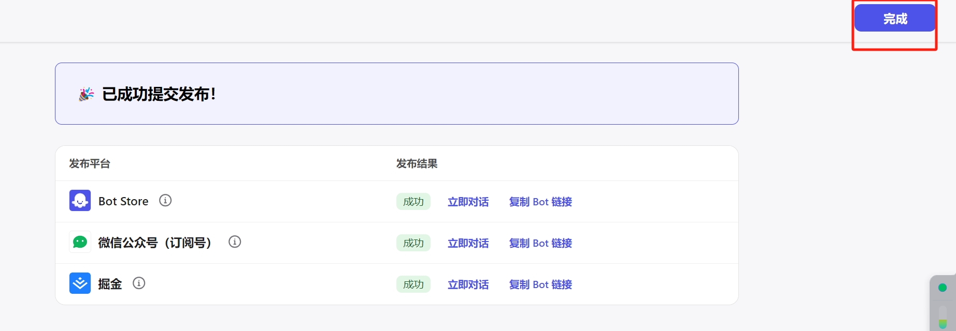Open the info icon next to 微信公众号（订阅号）

click(x=235, y=242)
